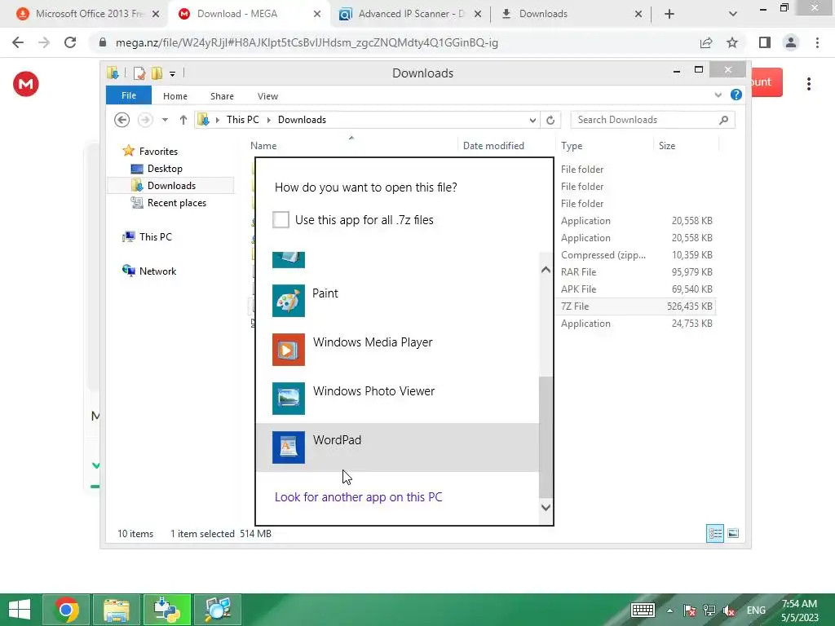This screenshot has height=626, width=835.
Task: Bookmark this page with star icon
Action: 732,42
